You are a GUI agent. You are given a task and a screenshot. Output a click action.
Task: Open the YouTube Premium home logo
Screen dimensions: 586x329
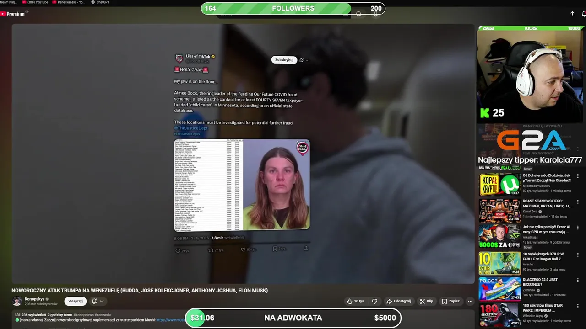point(12,14)
